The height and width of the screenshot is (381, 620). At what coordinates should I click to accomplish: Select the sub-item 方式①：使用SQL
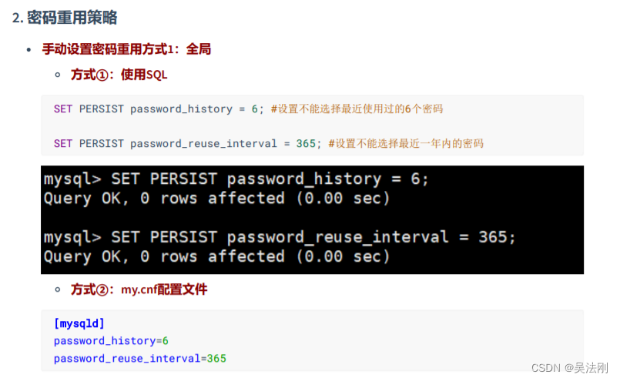coord(119,75)
